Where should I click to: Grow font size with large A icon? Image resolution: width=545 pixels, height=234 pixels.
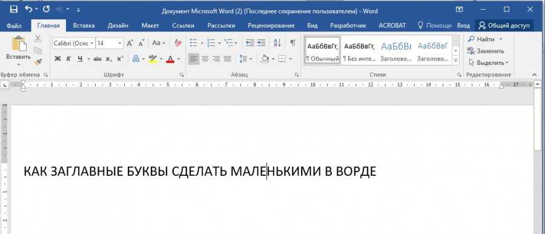[130, 43]
